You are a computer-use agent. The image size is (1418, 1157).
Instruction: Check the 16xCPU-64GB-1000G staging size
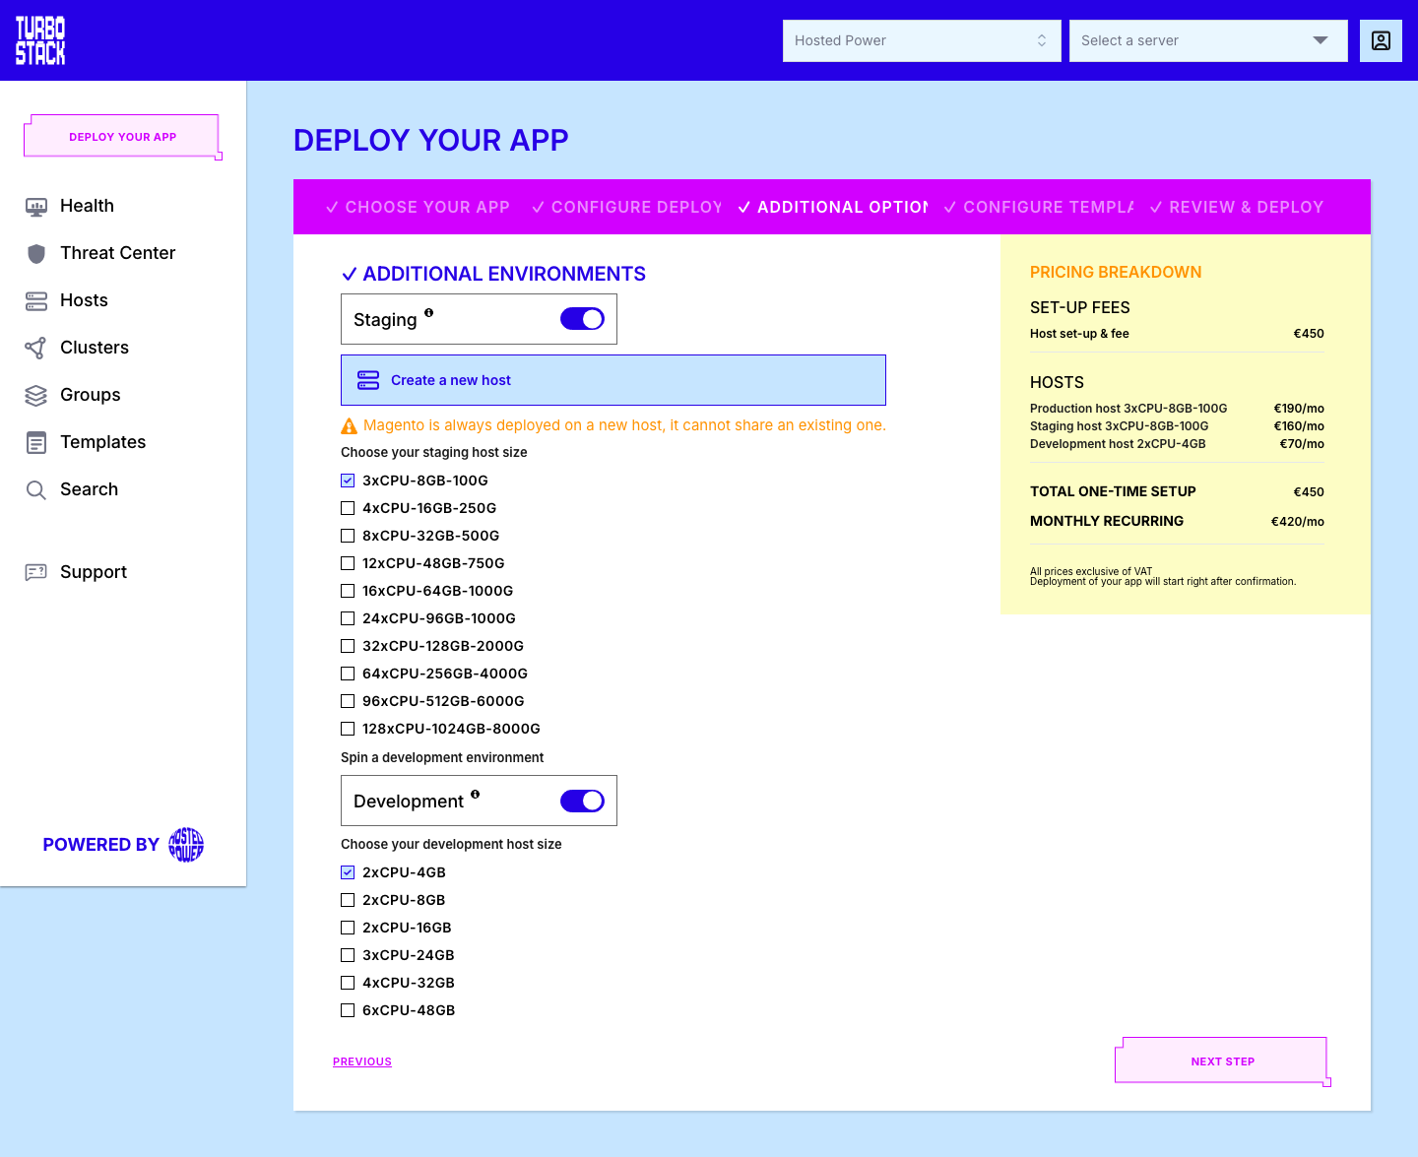pyautogui.click(x=348, y=591)
